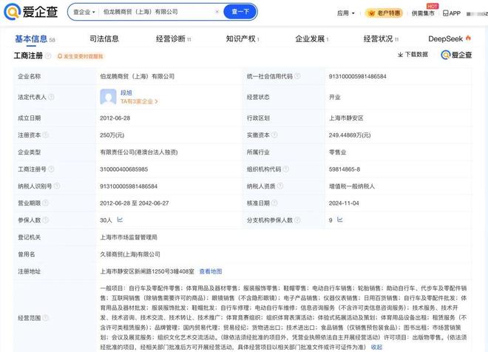Select the company name 伯龙腾商贸（上海）有限公司 cell

click(137, 76)
